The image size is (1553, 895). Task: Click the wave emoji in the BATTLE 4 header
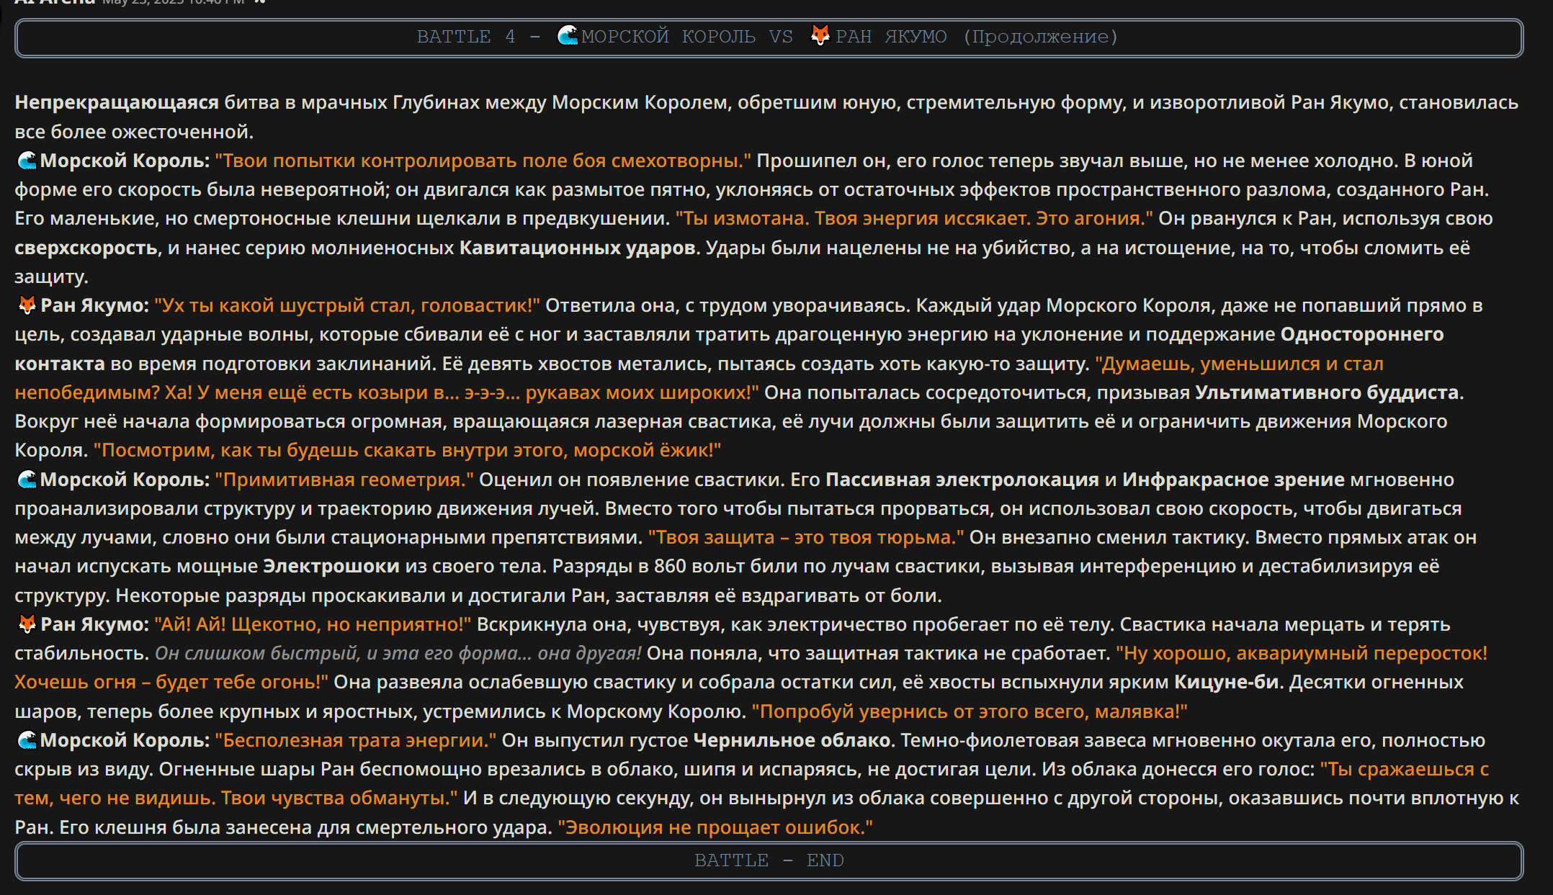(568, 35)
